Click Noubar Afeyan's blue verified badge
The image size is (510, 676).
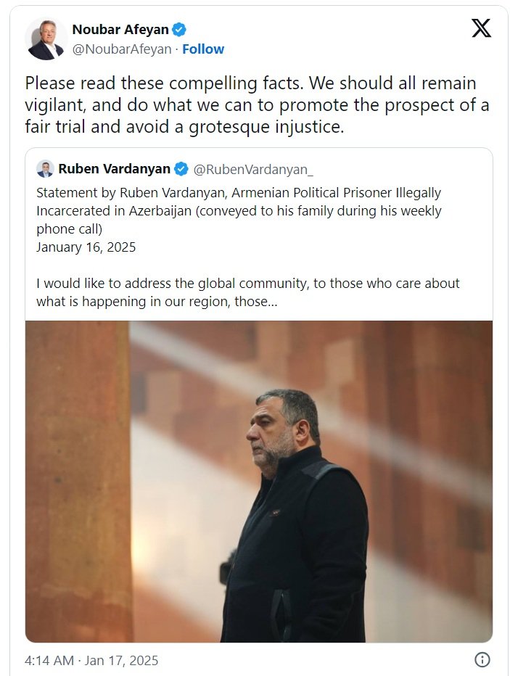pyautogui.click(x=180, y=30)
